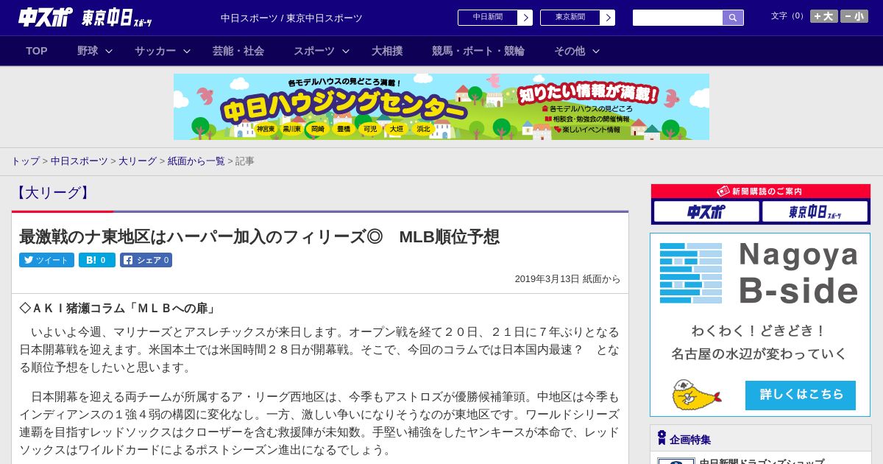Go to 紙面から一覧 breadcrumb link
The height and width of the screenshot is (464, 883).
(x=196, y=161)
